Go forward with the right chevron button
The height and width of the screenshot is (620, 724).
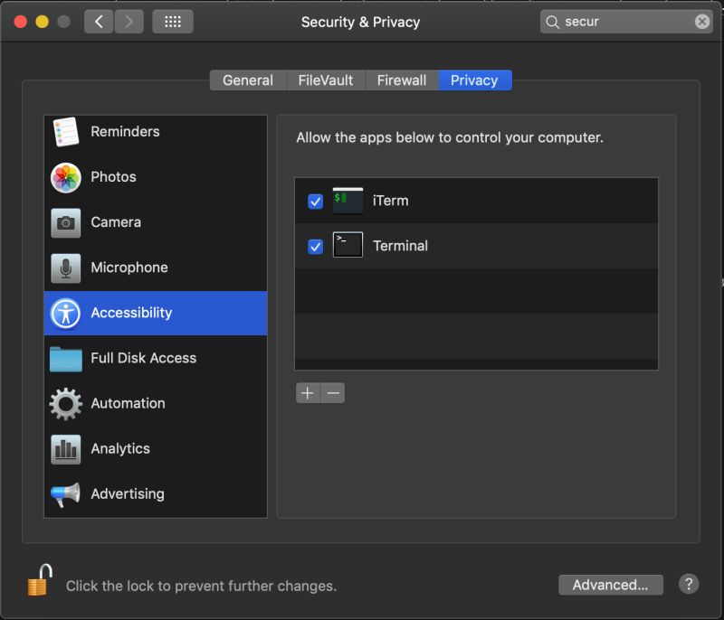point(129,22)
